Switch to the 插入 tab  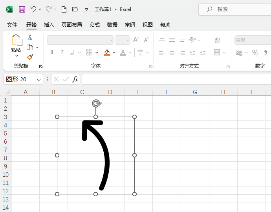tap(49, 25)
